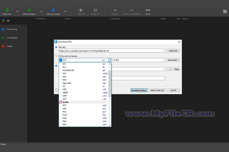Screen dimensions: 229x152
Task: Choose FLV from the format list
Action: pos(84,67)
